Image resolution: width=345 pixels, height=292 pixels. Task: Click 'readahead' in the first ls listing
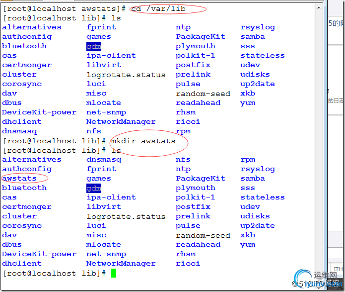[x=198, y=103]
